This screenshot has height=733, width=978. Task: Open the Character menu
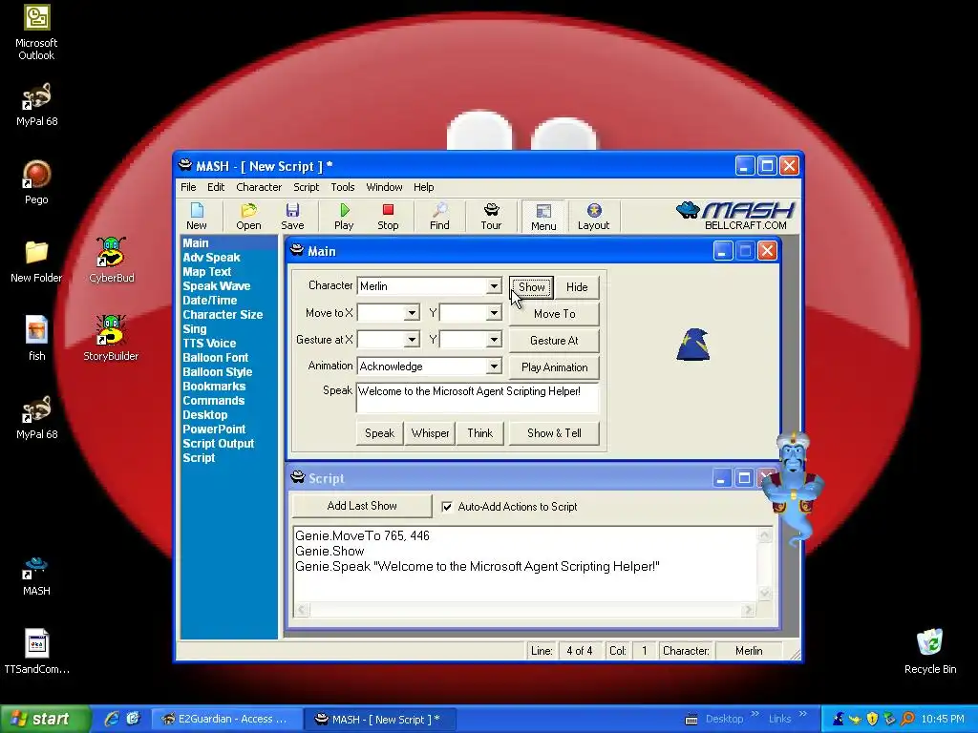coord(259,187)
